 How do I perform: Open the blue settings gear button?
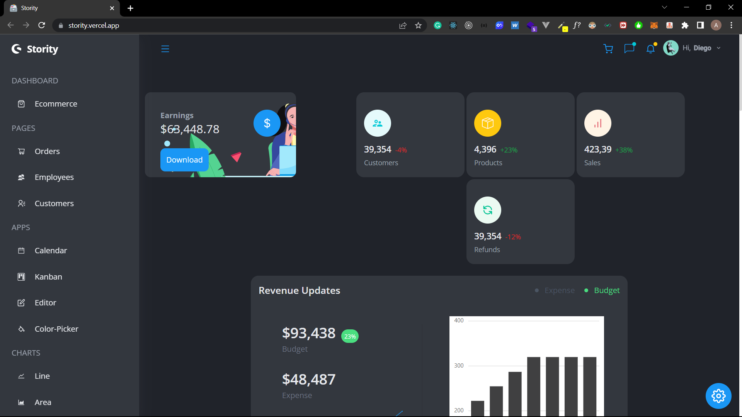[718, 396]
